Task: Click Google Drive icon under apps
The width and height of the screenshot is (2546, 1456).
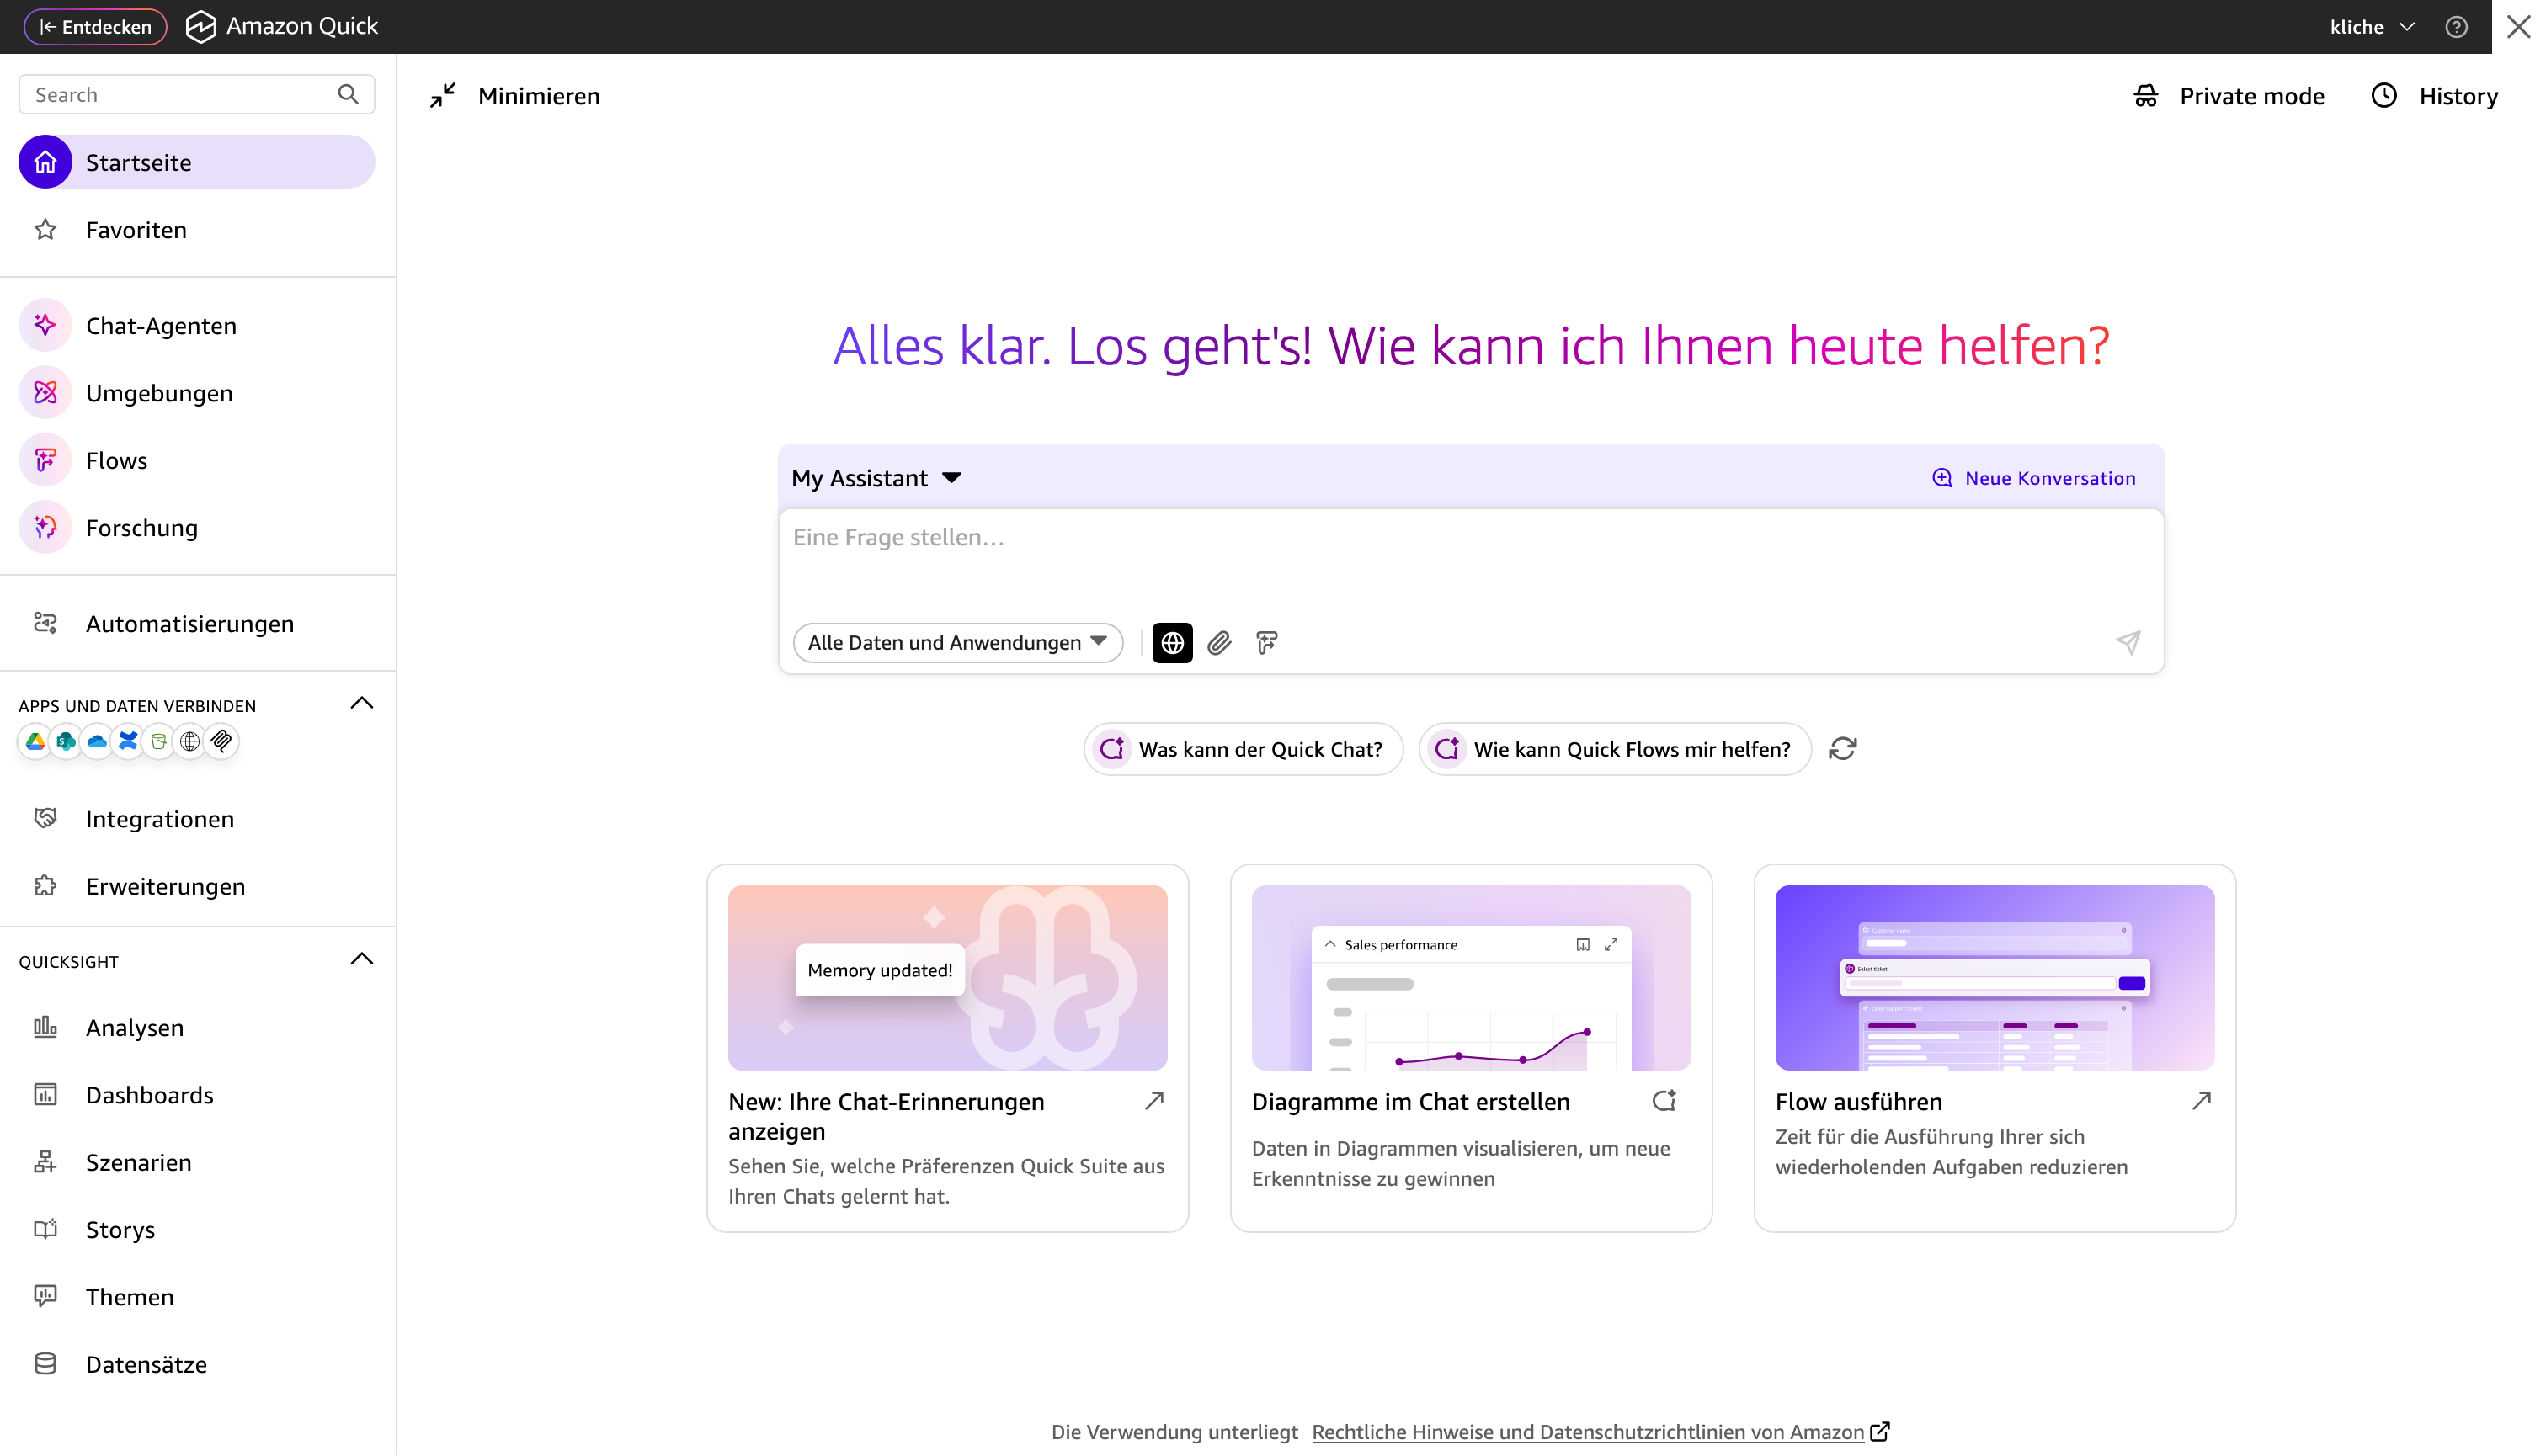Action: click(x=35, y=741)
